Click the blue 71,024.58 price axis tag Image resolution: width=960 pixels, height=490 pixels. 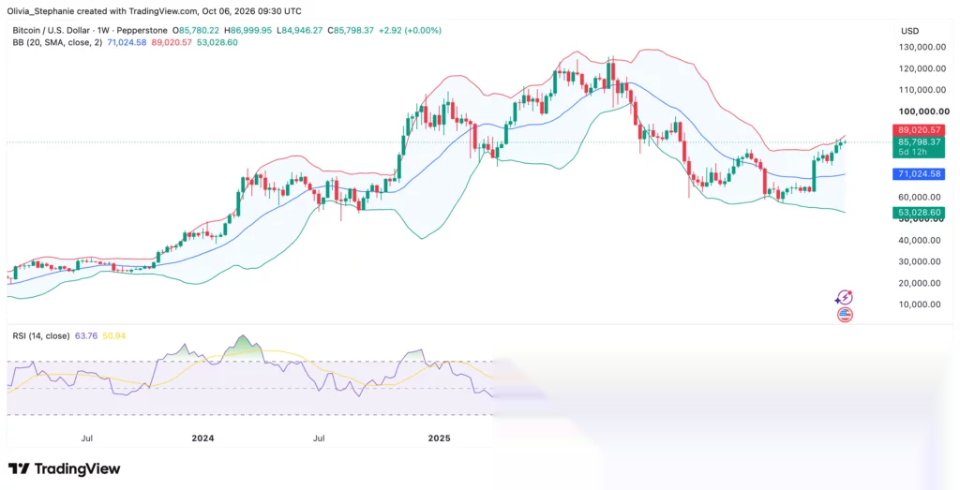click(x=919, y=174)
